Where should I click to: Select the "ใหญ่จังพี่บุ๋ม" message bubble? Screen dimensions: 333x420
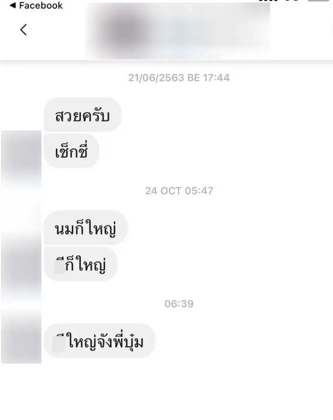coord(99,341)
